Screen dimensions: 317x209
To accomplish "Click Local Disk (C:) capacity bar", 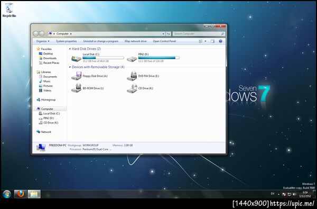I will click(x=103, y=58).
